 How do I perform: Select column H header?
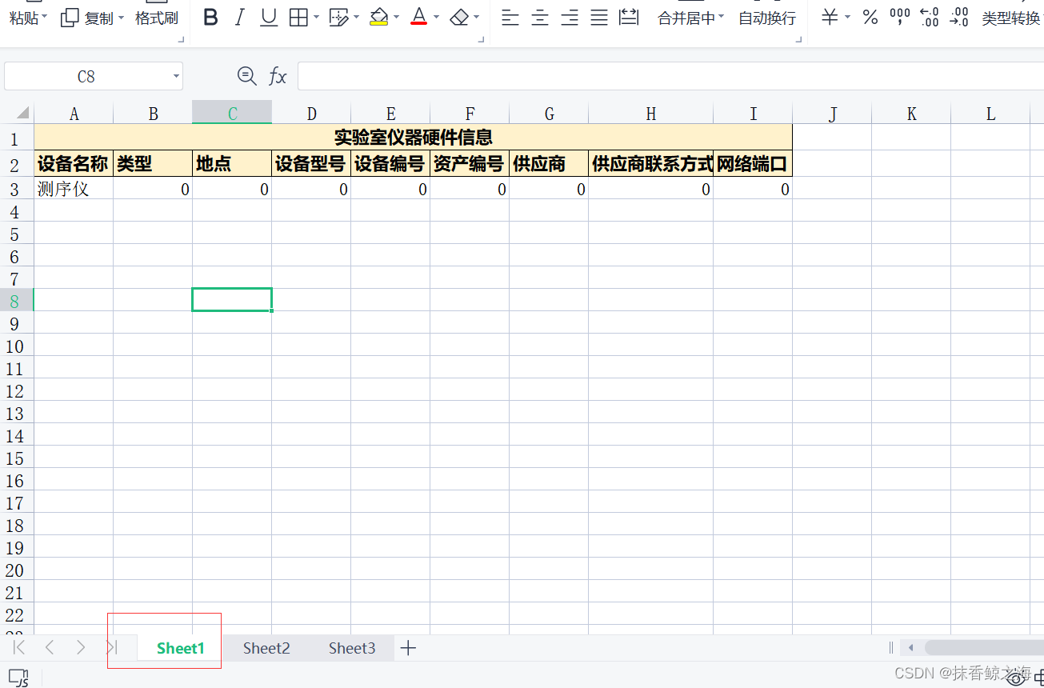650,114
